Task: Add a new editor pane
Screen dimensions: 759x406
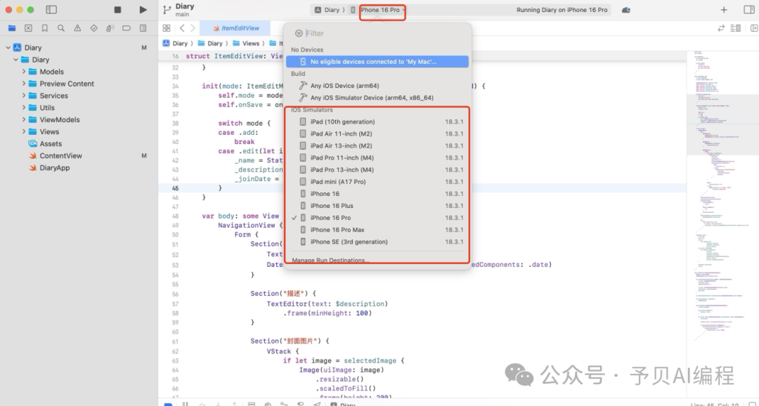Action: coord(754,28)
